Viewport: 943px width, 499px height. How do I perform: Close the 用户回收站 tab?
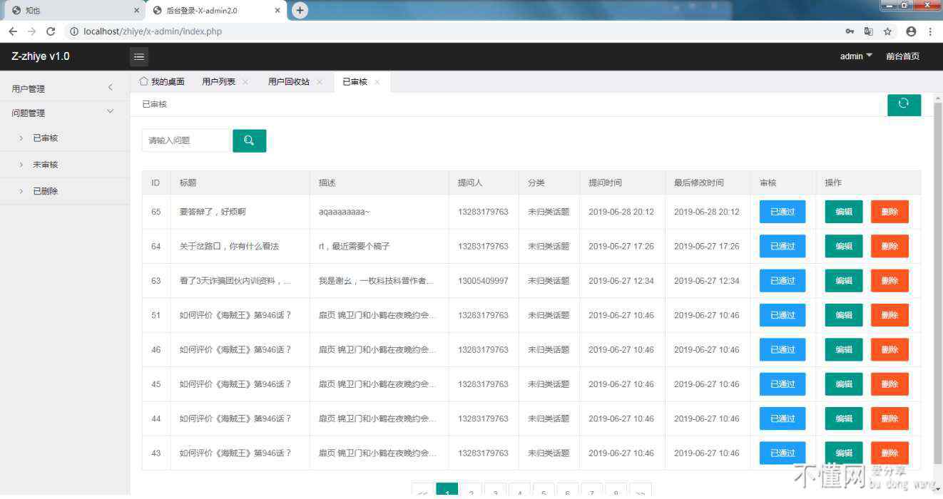[320, 82]
